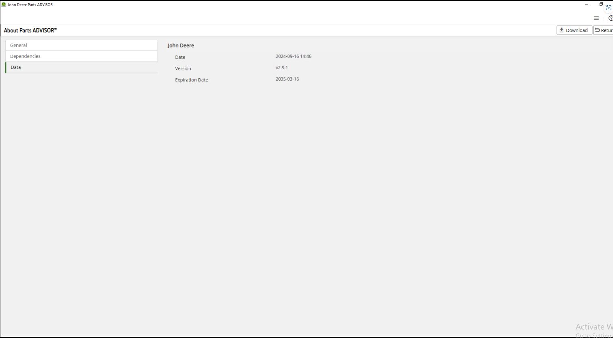Click the Date label
The image size is (613, 338).
[x=180, y=57]
